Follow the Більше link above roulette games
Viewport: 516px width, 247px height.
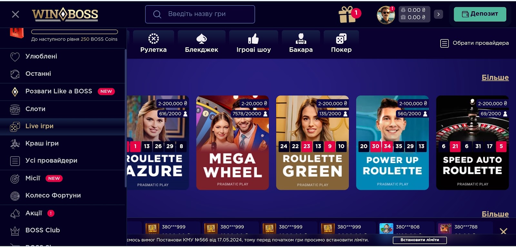[495, 77]
